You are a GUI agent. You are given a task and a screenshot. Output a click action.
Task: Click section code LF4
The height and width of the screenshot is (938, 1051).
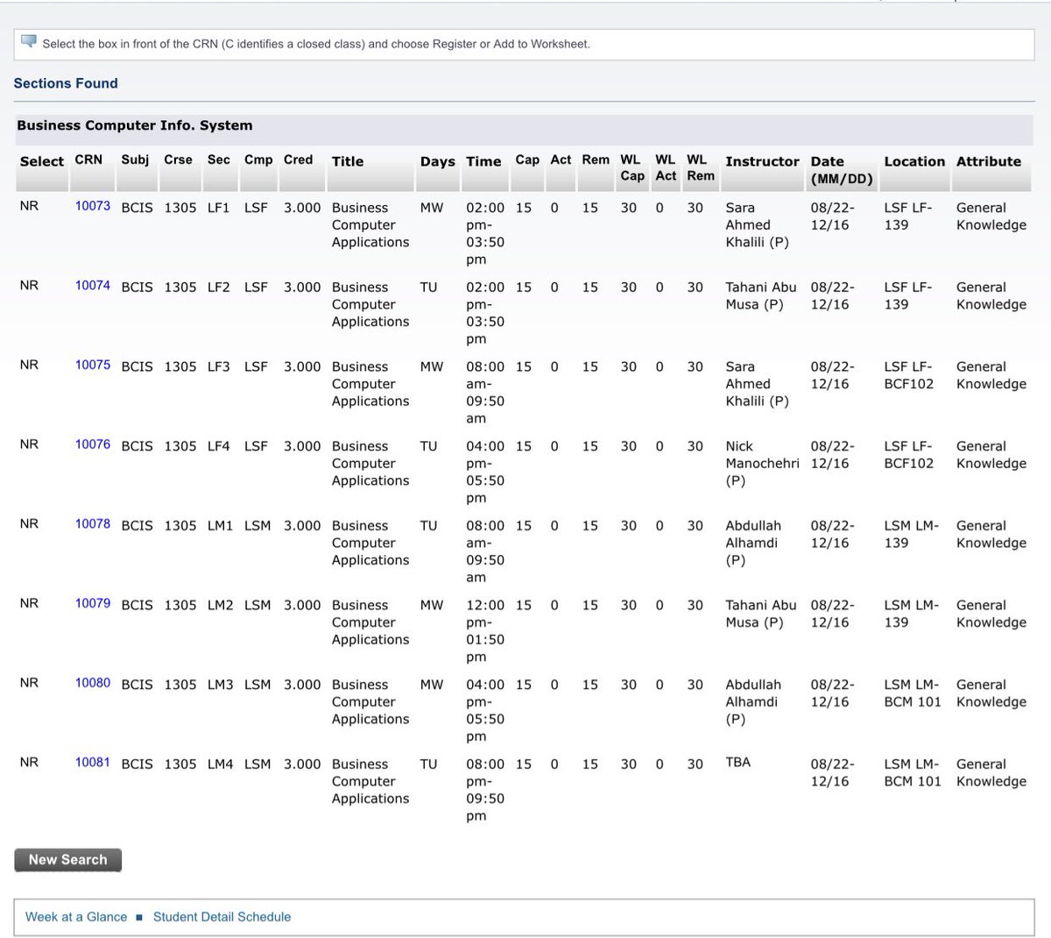[x=218, y=446]
